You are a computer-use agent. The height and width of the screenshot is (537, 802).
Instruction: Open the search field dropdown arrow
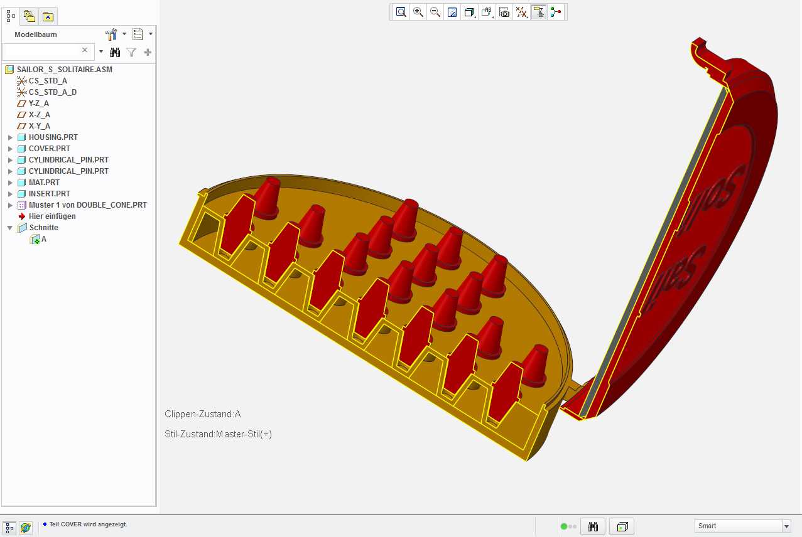click(x=100, y=52)
